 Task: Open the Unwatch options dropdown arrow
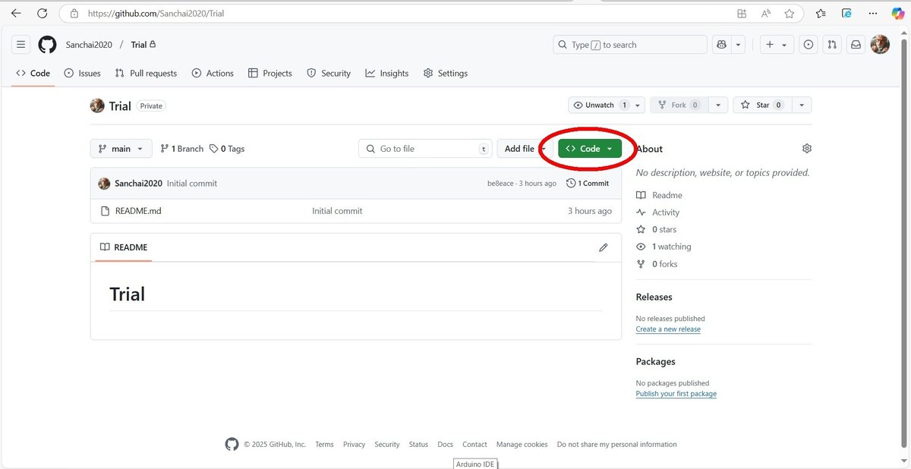coord(638,105)
